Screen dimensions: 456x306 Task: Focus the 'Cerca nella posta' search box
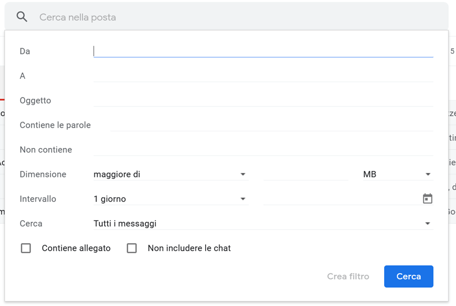(226, 17)
